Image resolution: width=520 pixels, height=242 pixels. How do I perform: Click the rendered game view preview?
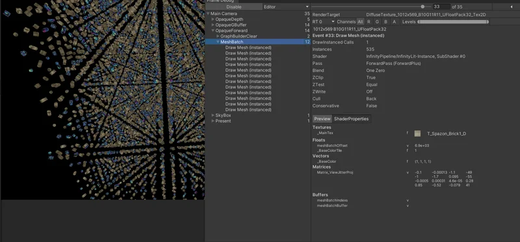[102, 99]
